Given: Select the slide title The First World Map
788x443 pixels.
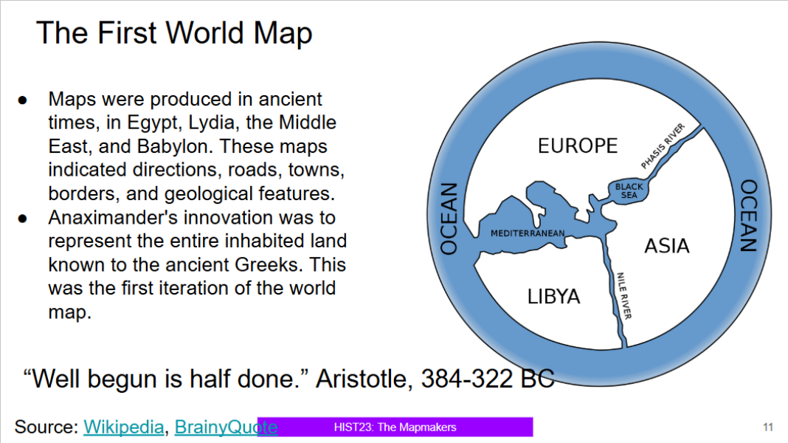Looking at the screenshot, I should point(174,34).
